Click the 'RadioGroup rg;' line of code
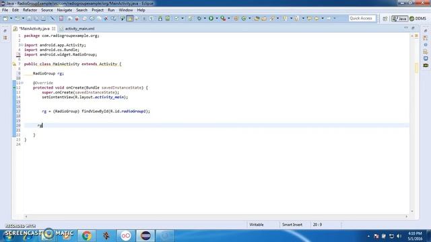Screen dimensions: 431x242 click(48, 73)
